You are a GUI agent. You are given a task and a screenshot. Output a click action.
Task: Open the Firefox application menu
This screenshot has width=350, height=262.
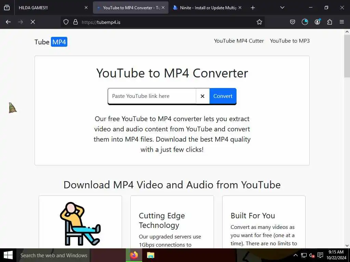(x=342, y=22)
